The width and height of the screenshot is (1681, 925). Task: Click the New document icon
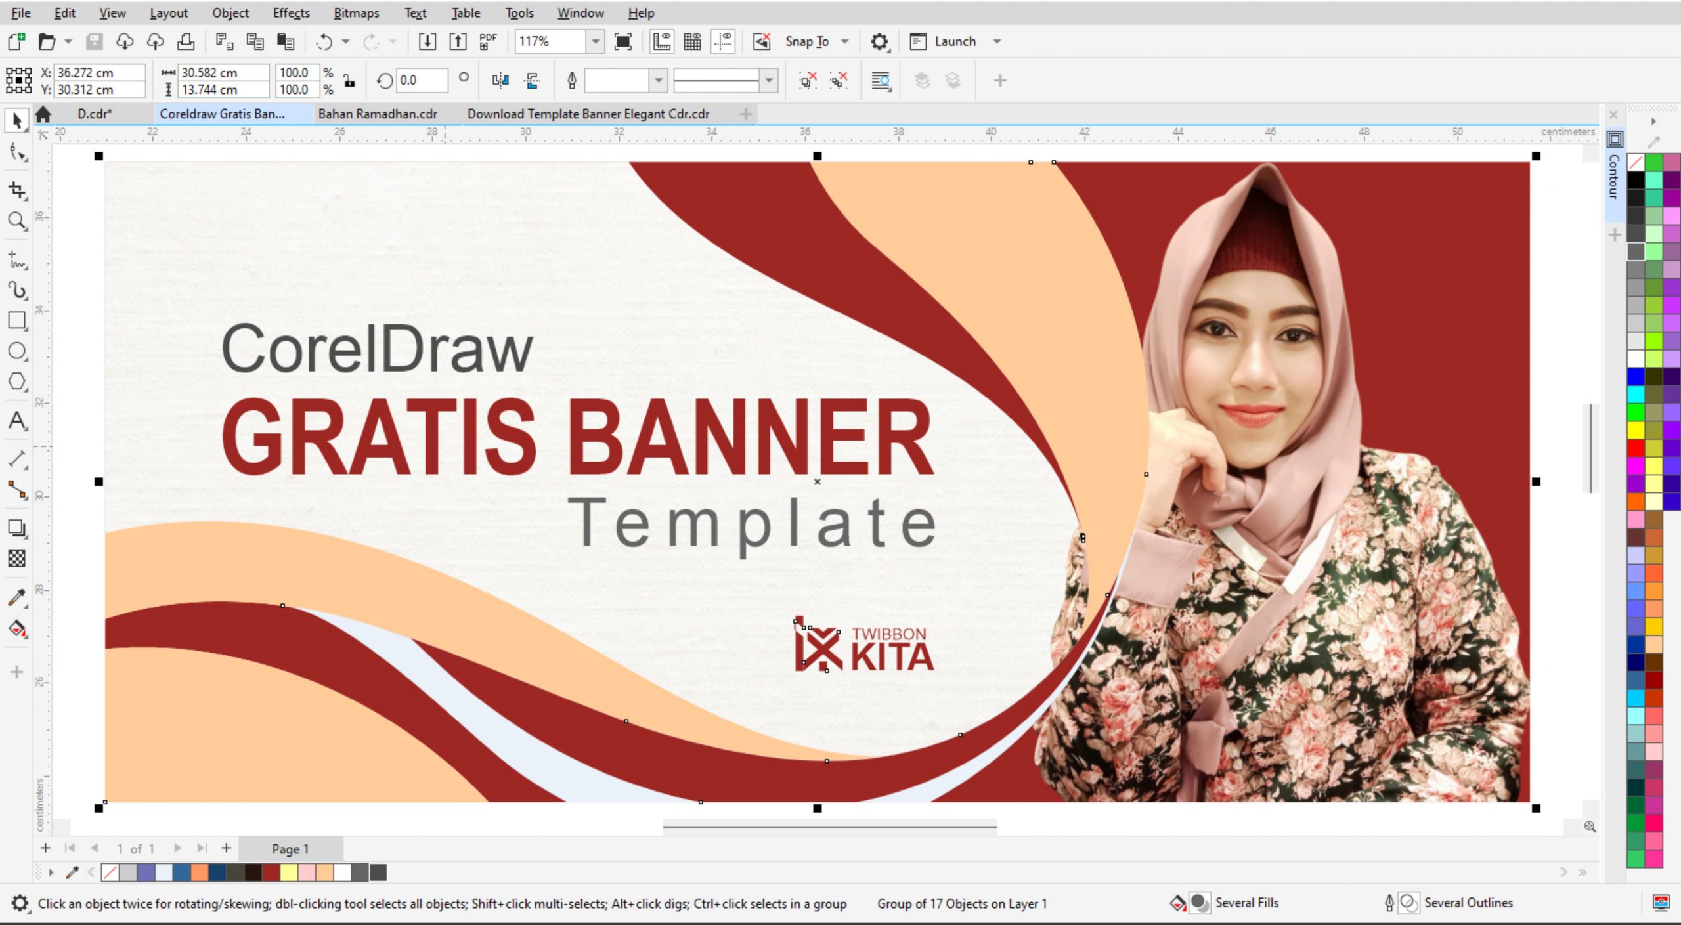[16, 41]
